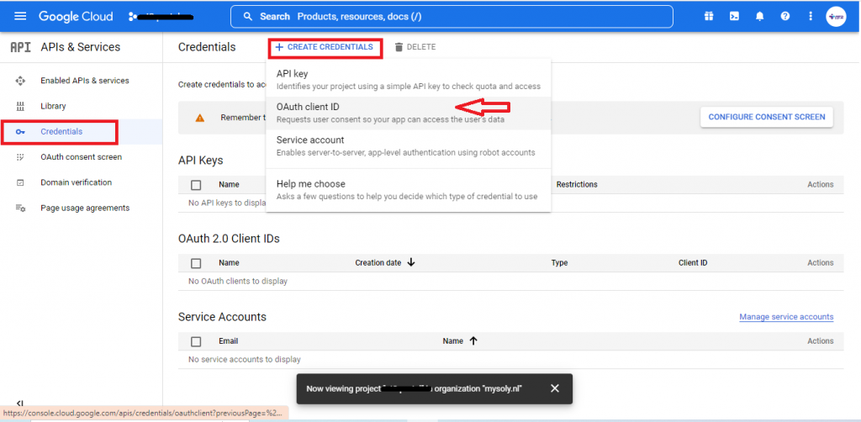Dismiss the Now viewing project notification

[555, 388]
